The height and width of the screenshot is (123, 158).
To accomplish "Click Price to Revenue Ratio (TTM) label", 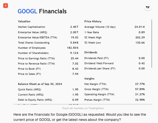I will tap(36, 64).
